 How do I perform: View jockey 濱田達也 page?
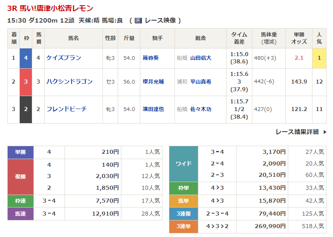[153, 109]
